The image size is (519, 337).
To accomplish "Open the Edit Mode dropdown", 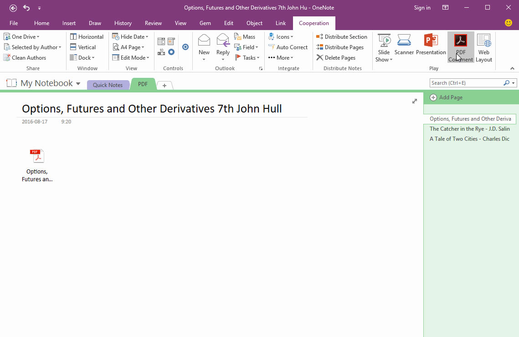I will [x=131, y=57].
